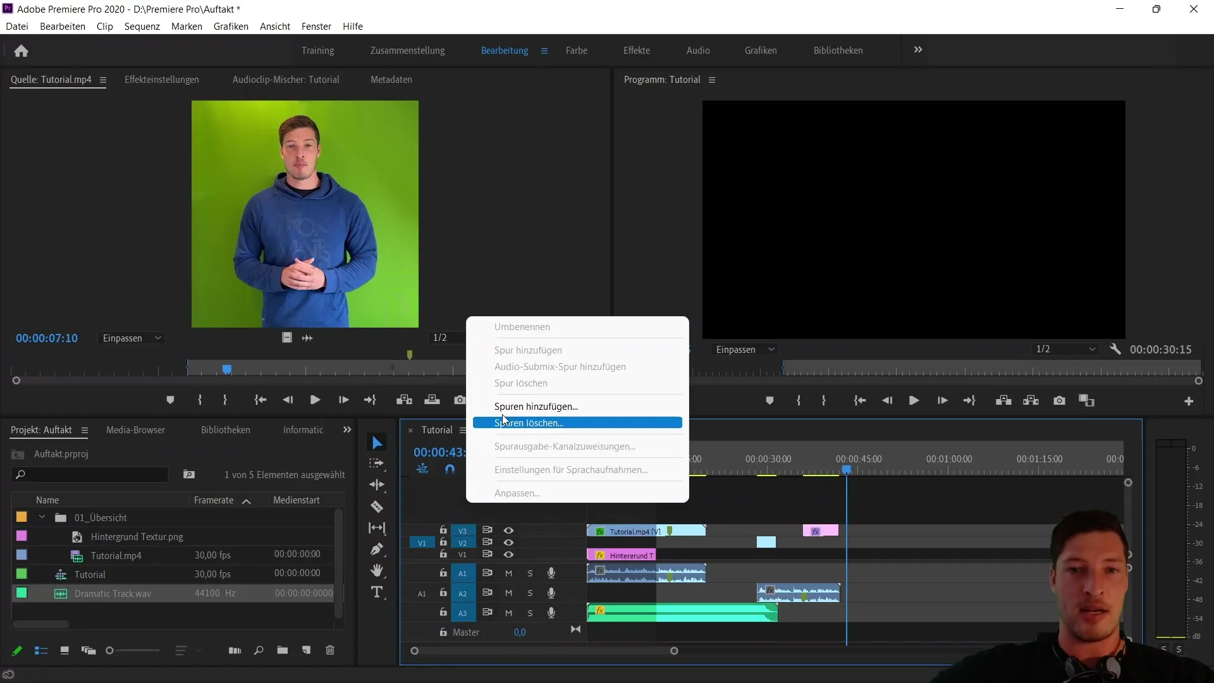Click the Extract button in Program monitor
Viewport: 1214px width, 683px height.
1031,401
